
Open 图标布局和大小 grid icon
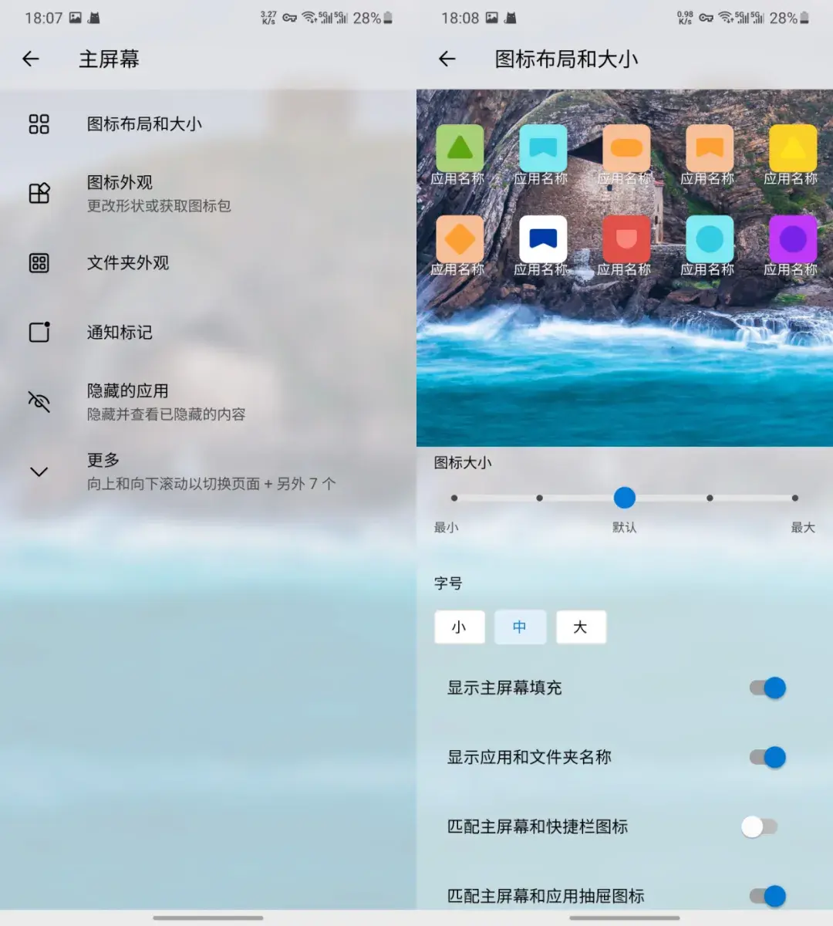tap(39, 123)
